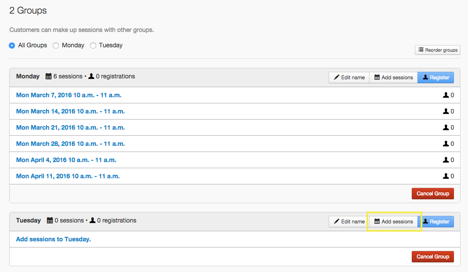Image resolution: width=468 pixels, height=272 pixels.
Task: Open the Mon March 14, 2016 session
Action: (70, 111)
